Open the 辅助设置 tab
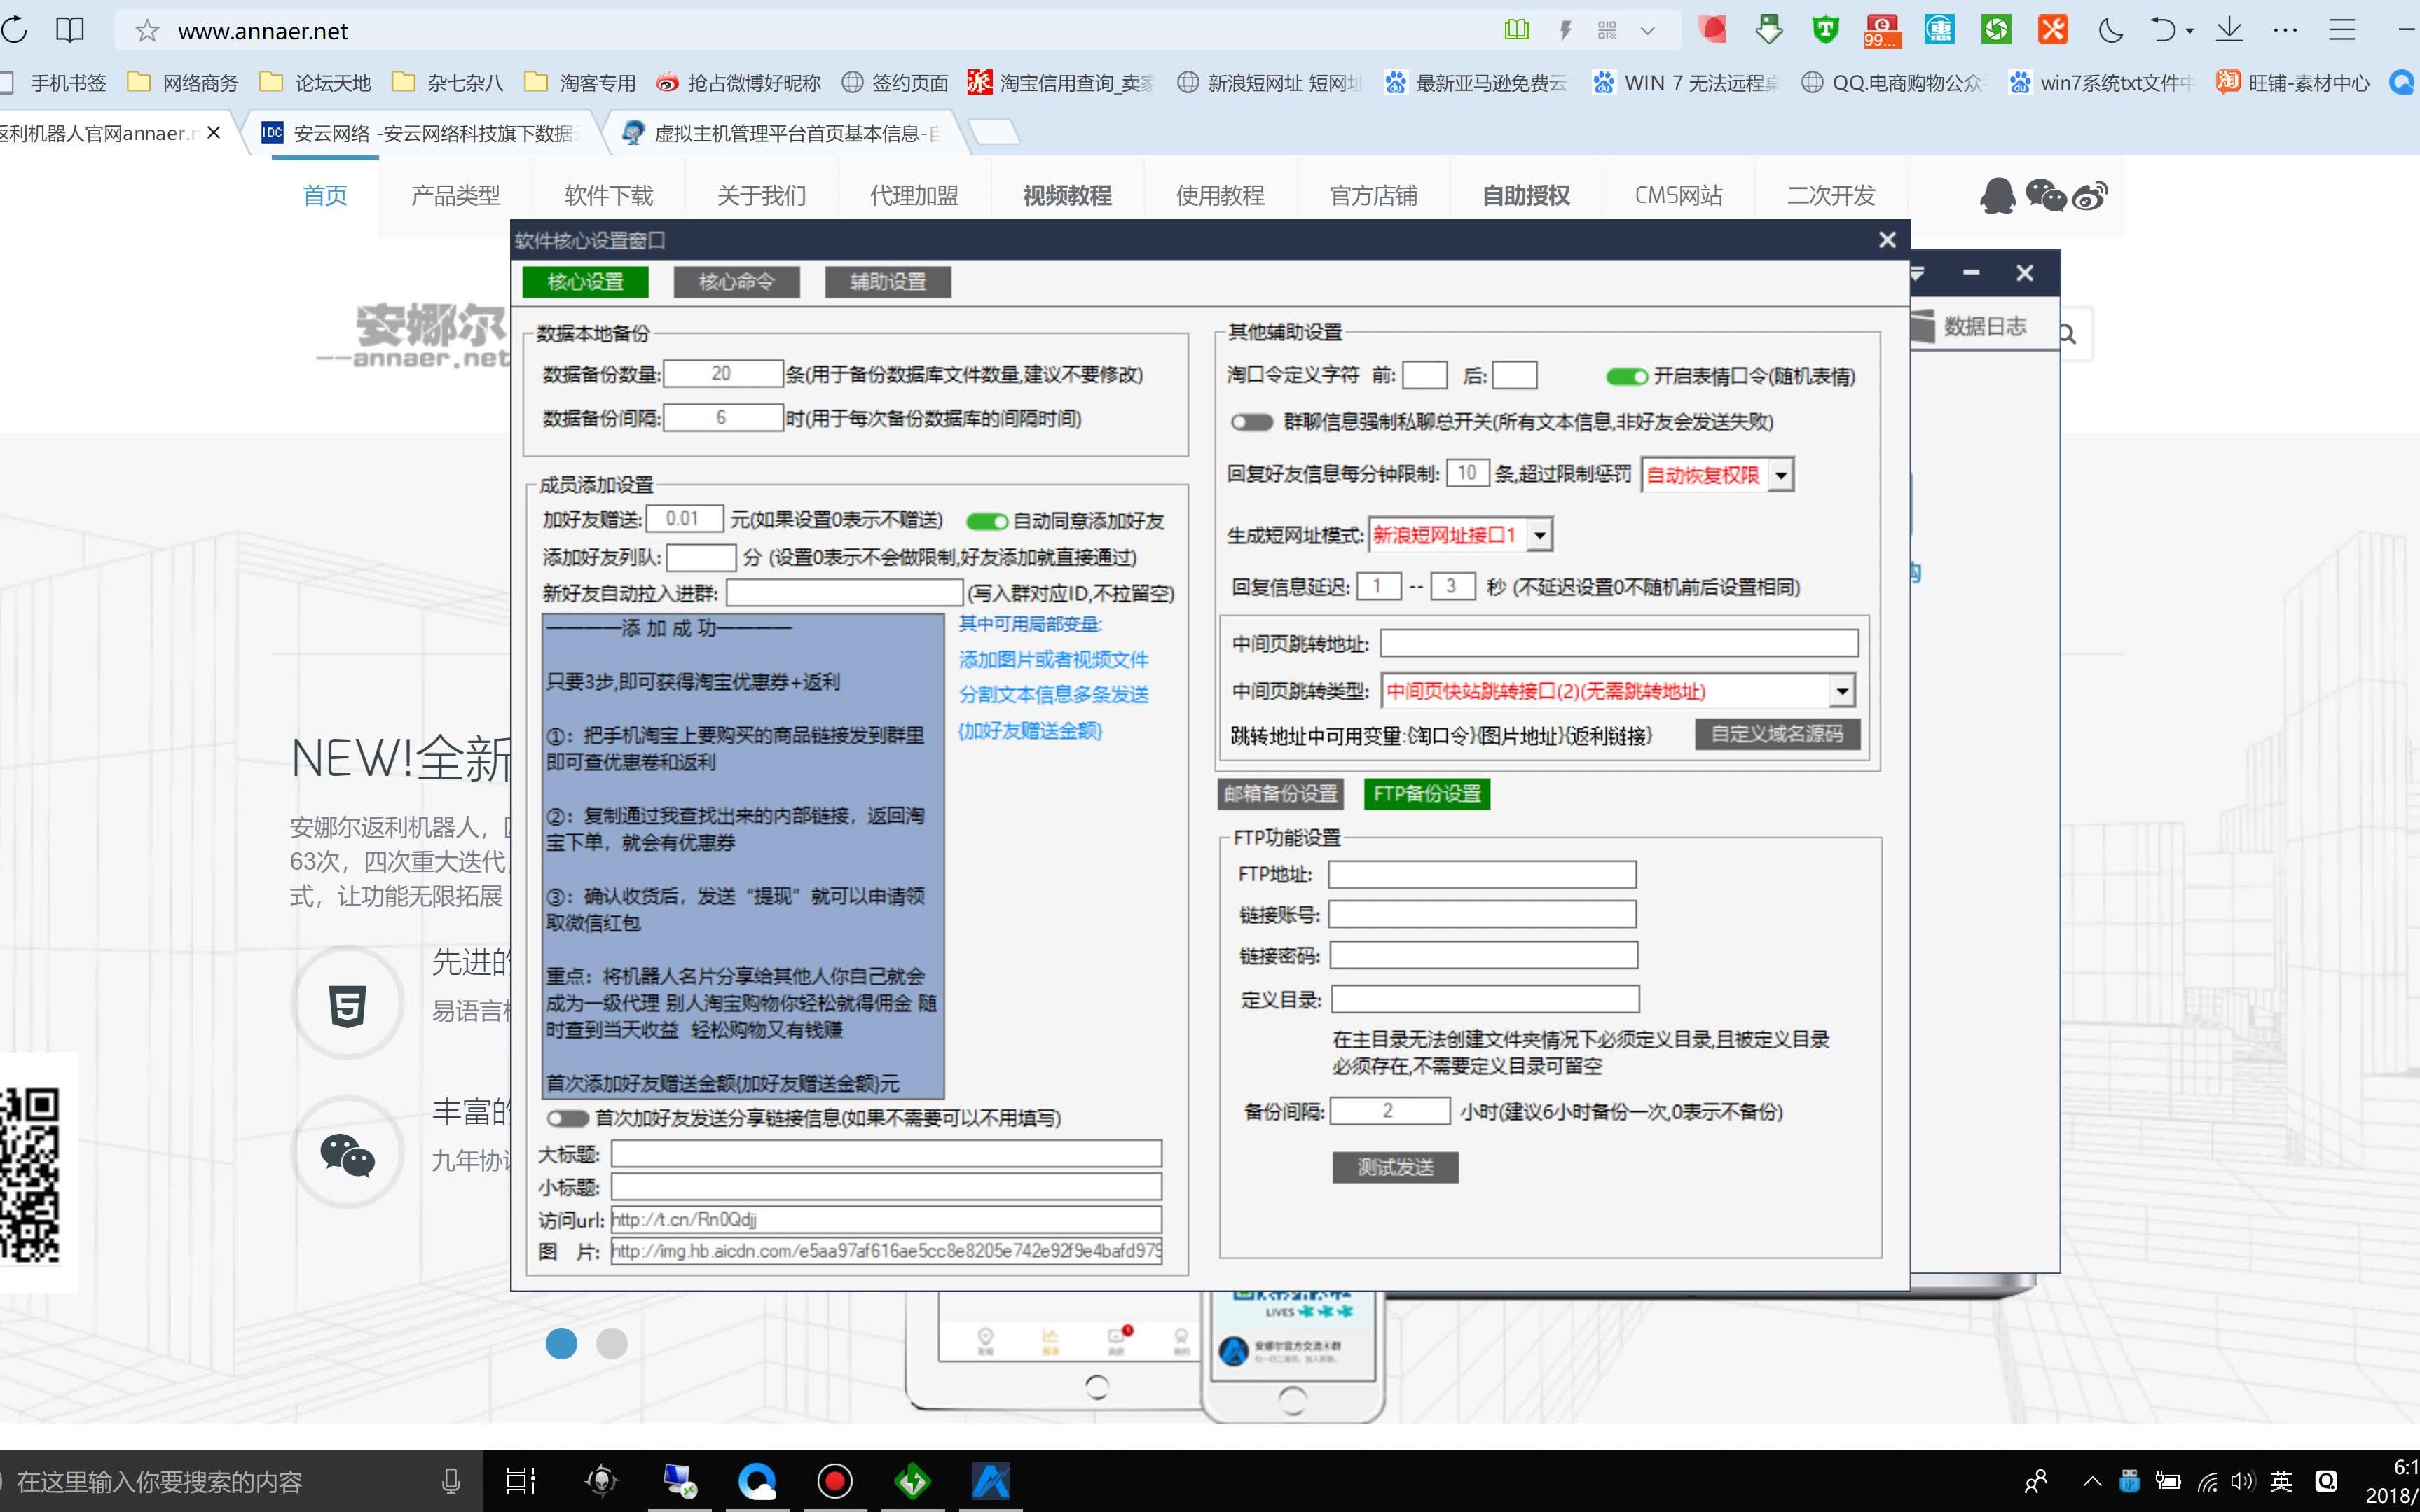Screen dimensions: 2420x1512 [888, 282]
